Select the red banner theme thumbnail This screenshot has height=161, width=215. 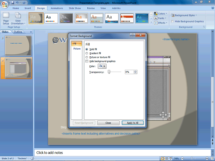(127, 18)
